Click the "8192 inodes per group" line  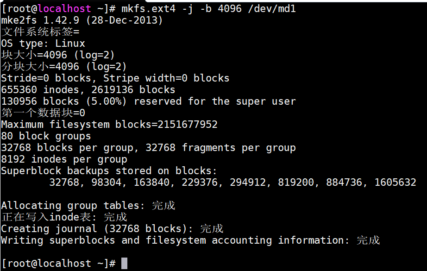[x=64, y=159]
